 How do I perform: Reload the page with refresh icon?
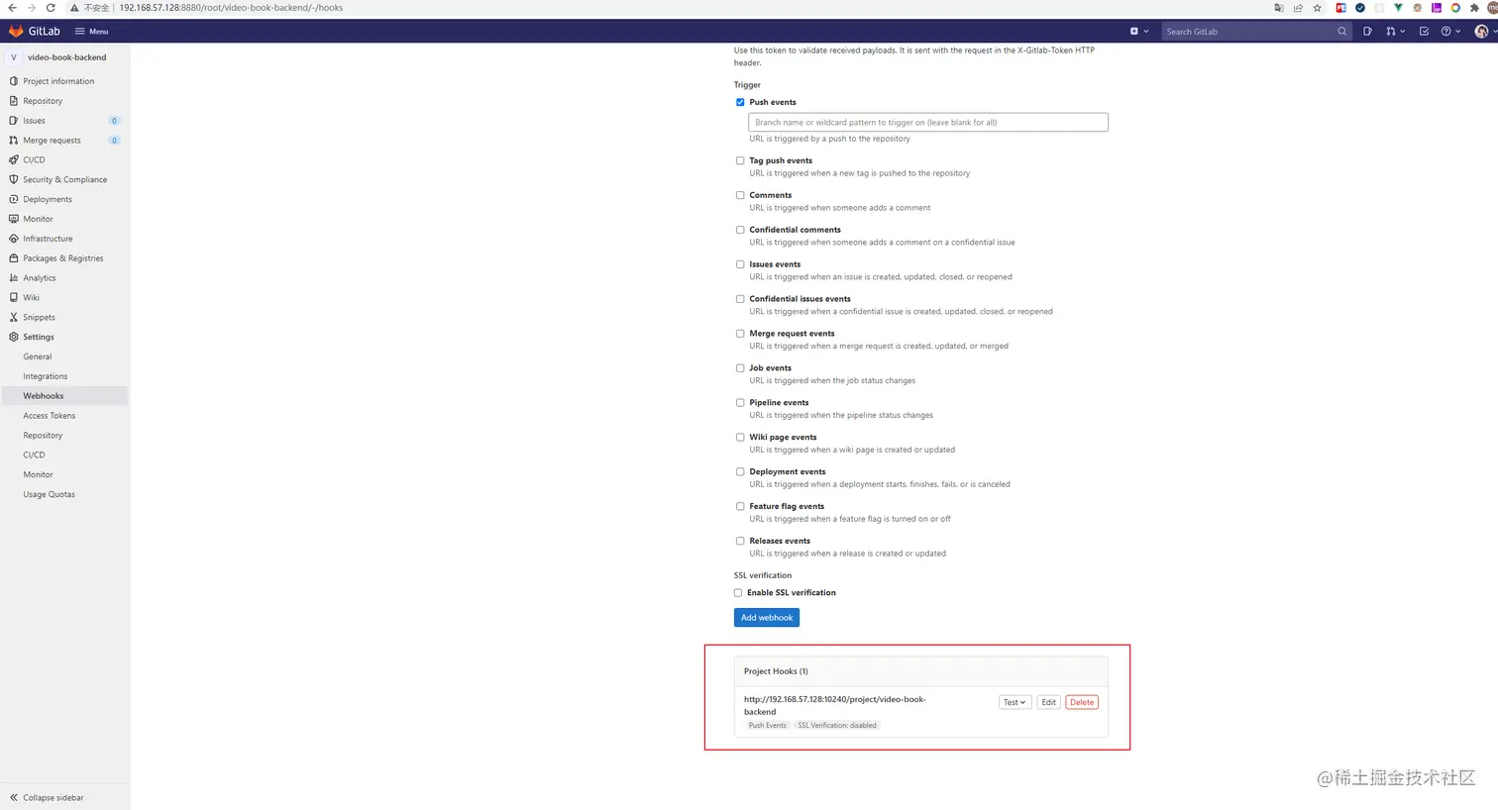point(51,7)
